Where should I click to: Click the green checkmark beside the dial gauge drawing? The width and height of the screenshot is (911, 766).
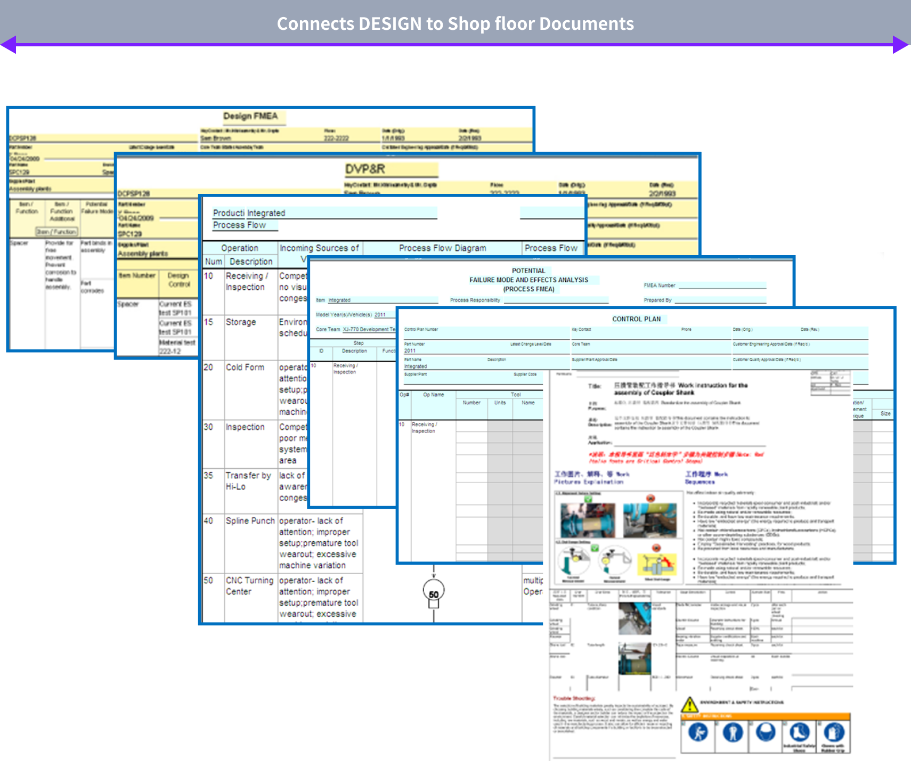point(595,548)
